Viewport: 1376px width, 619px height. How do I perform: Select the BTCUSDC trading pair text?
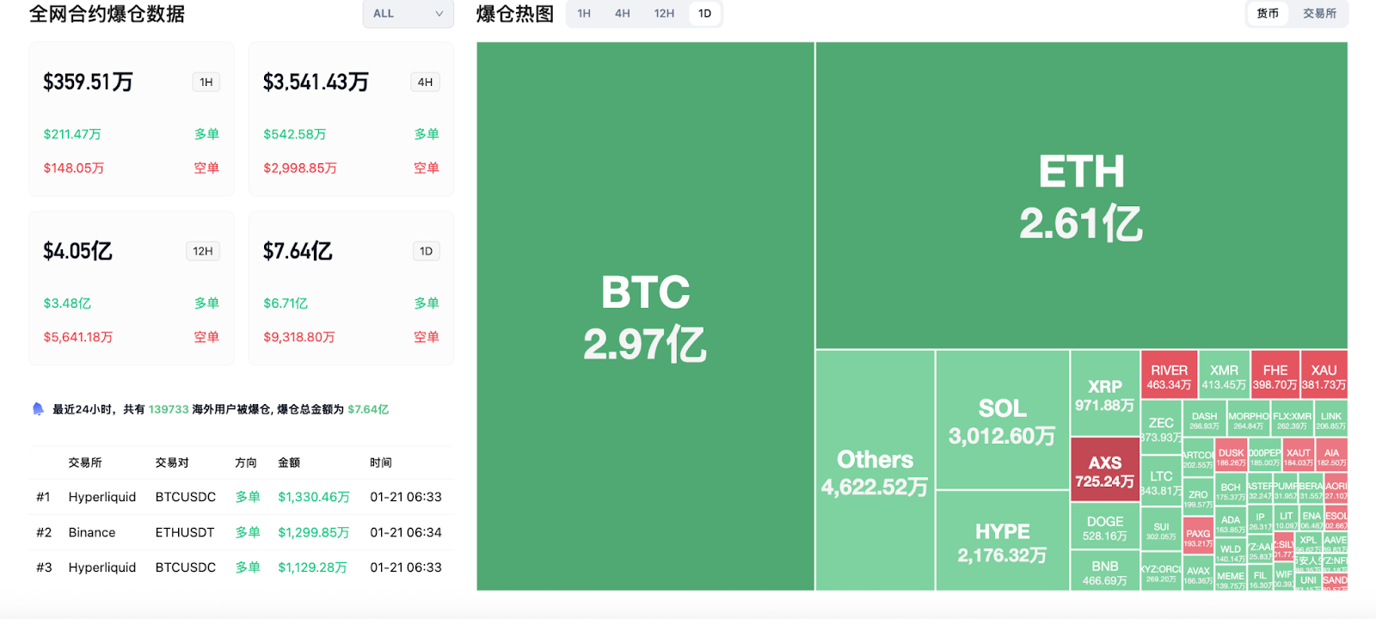[x=185, y=496]
